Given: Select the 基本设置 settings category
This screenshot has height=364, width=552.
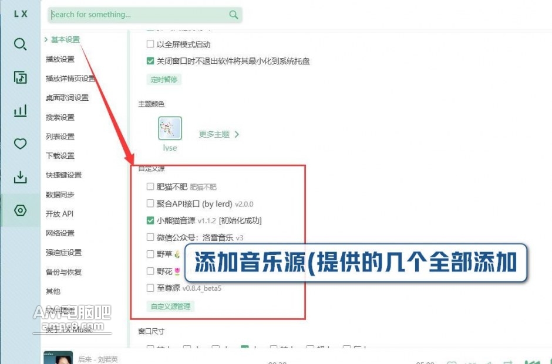Looking at the screenshot, I should coord(65,40).
